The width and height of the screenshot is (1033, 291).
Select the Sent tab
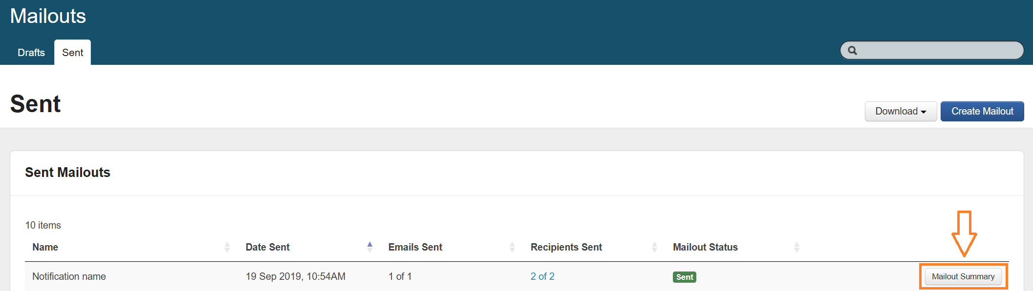(72, 53)
